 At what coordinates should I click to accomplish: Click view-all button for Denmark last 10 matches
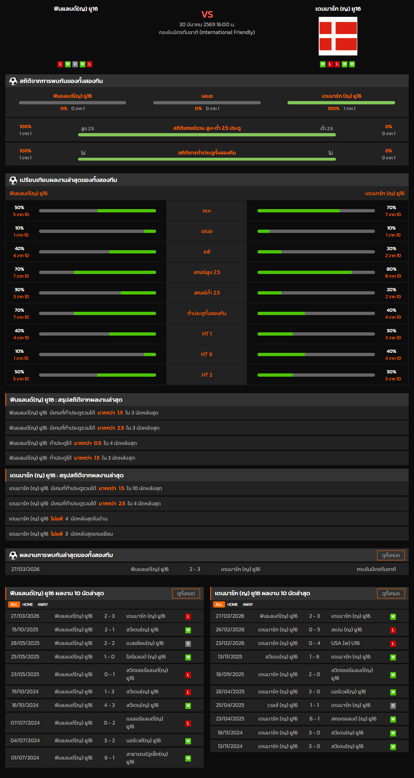click(391, 594)
